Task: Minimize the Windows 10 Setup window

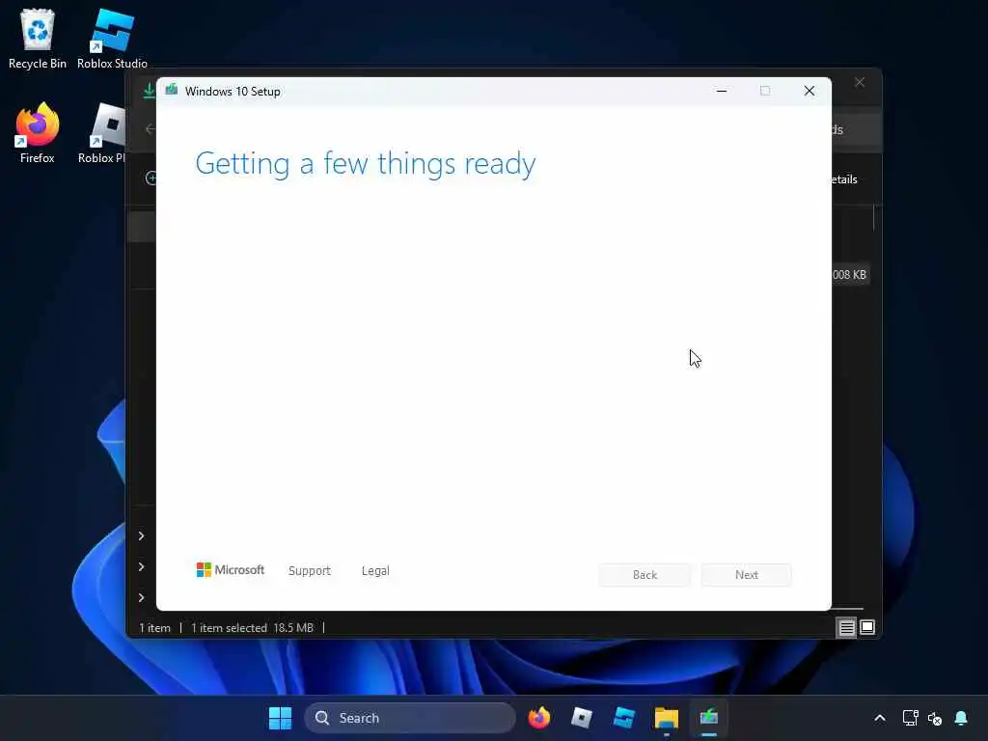Action: coord(722,91)
